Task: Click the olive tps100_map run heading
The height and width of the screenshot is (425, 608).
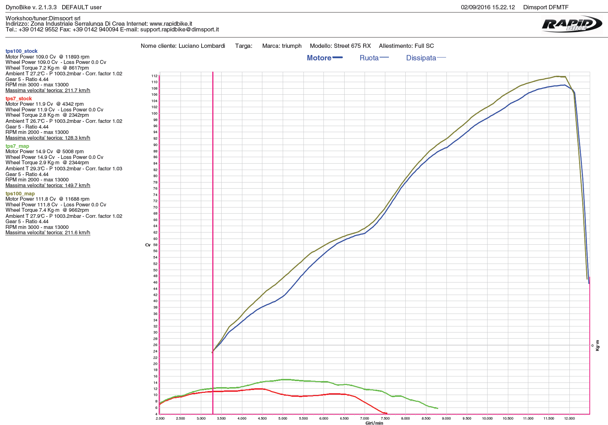Action: pos(20,194)
